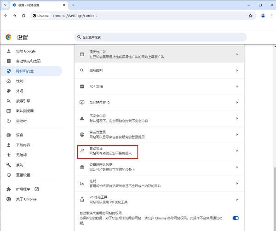Click the Chrome logo next to 设置
This screenshot has width=276, height=231.
8,37
